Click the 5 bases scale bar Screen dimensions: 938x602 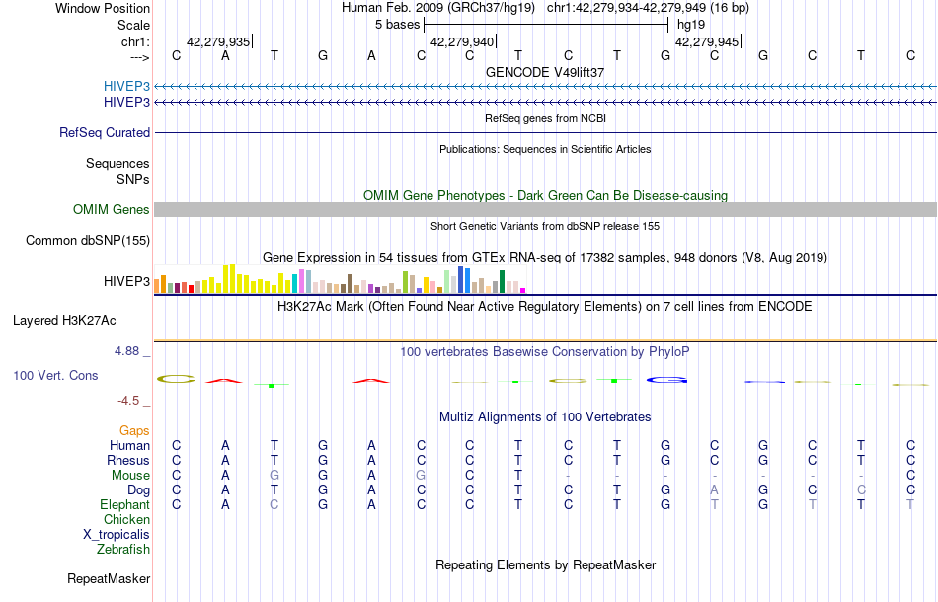pos(546,25)
